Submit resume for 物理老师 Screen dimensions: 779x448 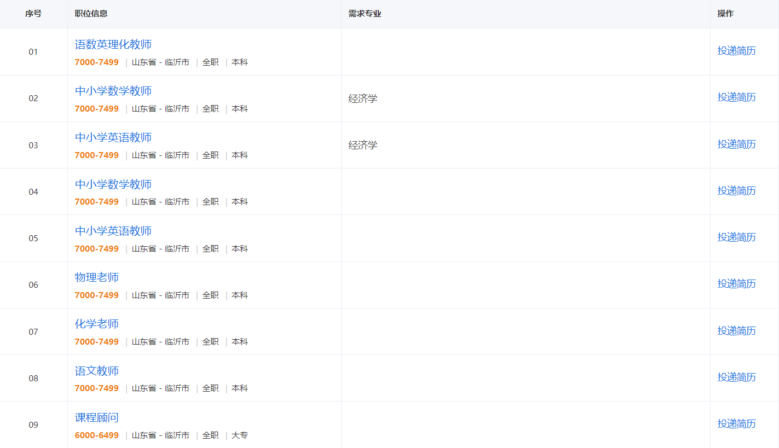point(736,283)
